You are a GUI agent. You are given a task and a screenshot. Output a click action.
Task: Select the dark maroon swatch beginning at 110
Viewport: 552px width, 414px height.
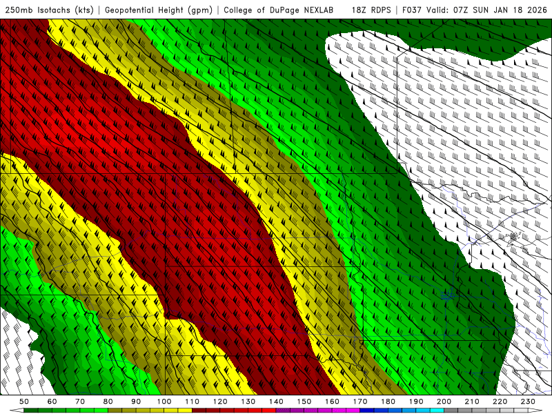click(x=199, y=411)
